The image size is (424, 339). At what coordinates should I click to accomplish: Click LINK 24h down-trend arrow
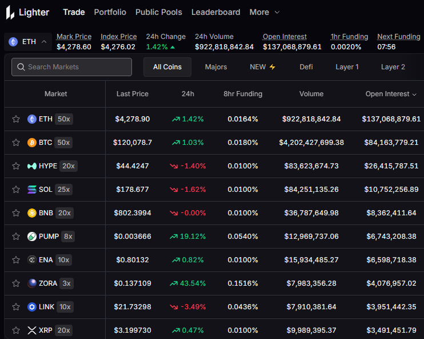pos(174,307)
